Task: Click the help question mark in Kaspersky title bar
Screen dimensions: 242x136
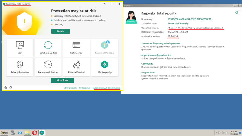Action: tap(104, 4)
